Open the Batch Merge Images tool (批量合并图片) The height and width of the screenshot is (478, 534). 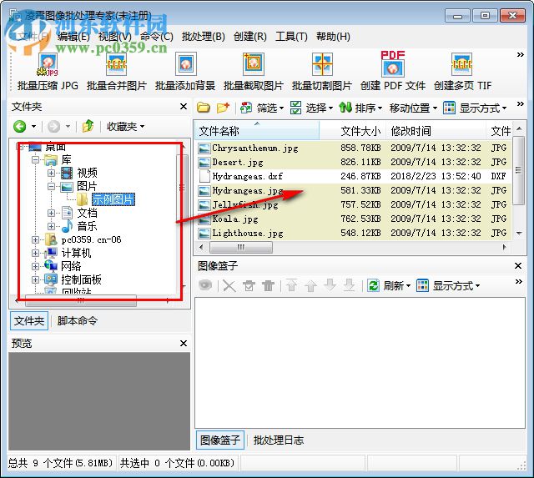point(117,72)
